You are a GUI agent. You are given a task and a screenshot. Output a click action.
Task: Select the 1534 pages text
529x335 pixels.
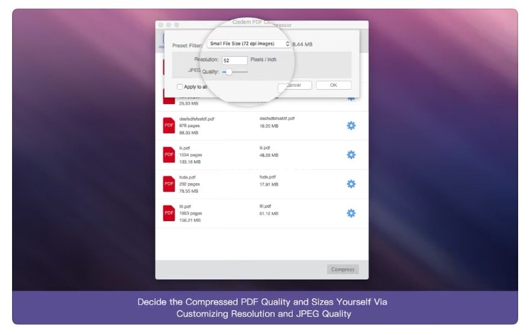(190, 155)
